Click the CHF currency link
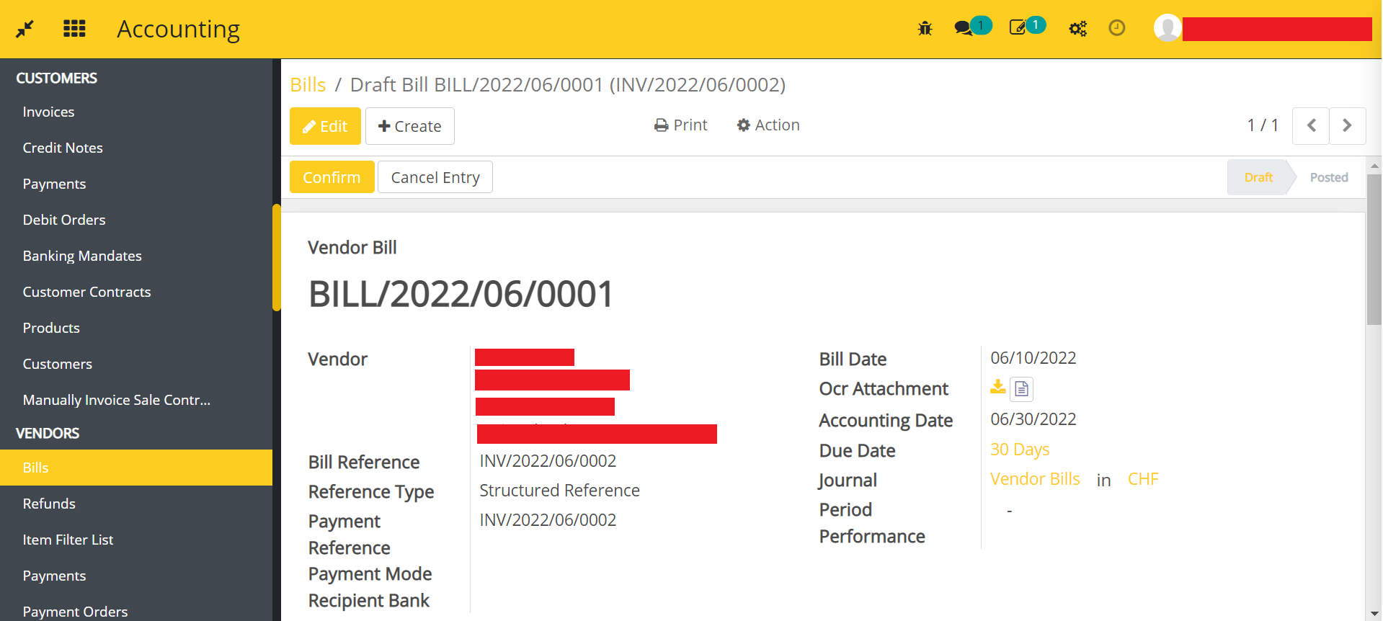The height and width of the screenshot is (621, 1383). 1143,479
